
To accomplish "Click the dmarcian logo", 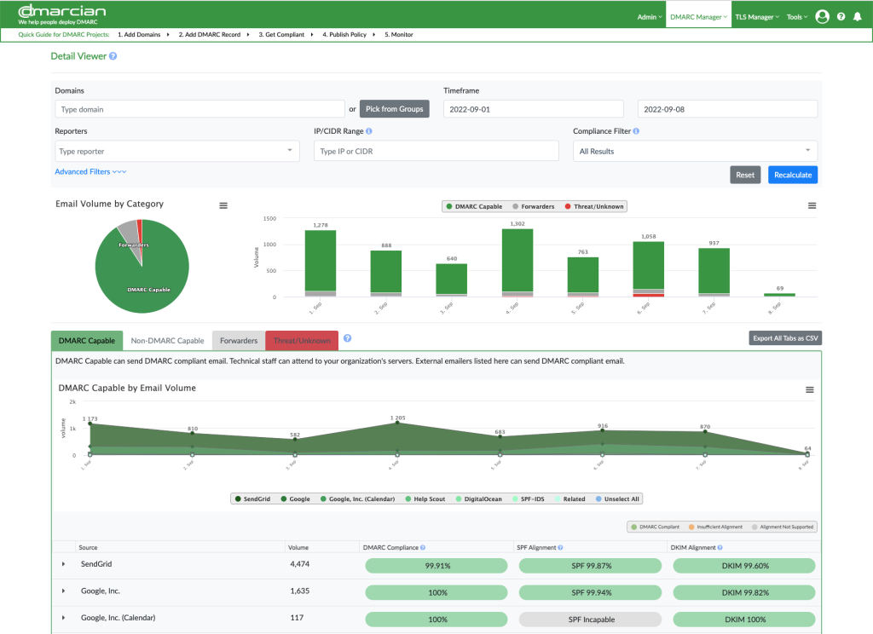I will click(x=61, y=15).
